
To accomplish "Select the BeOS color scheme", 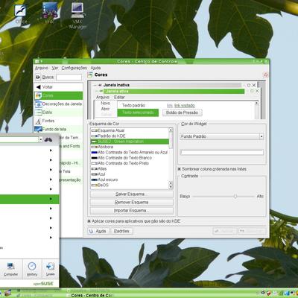I will click(x=130, y=185).
